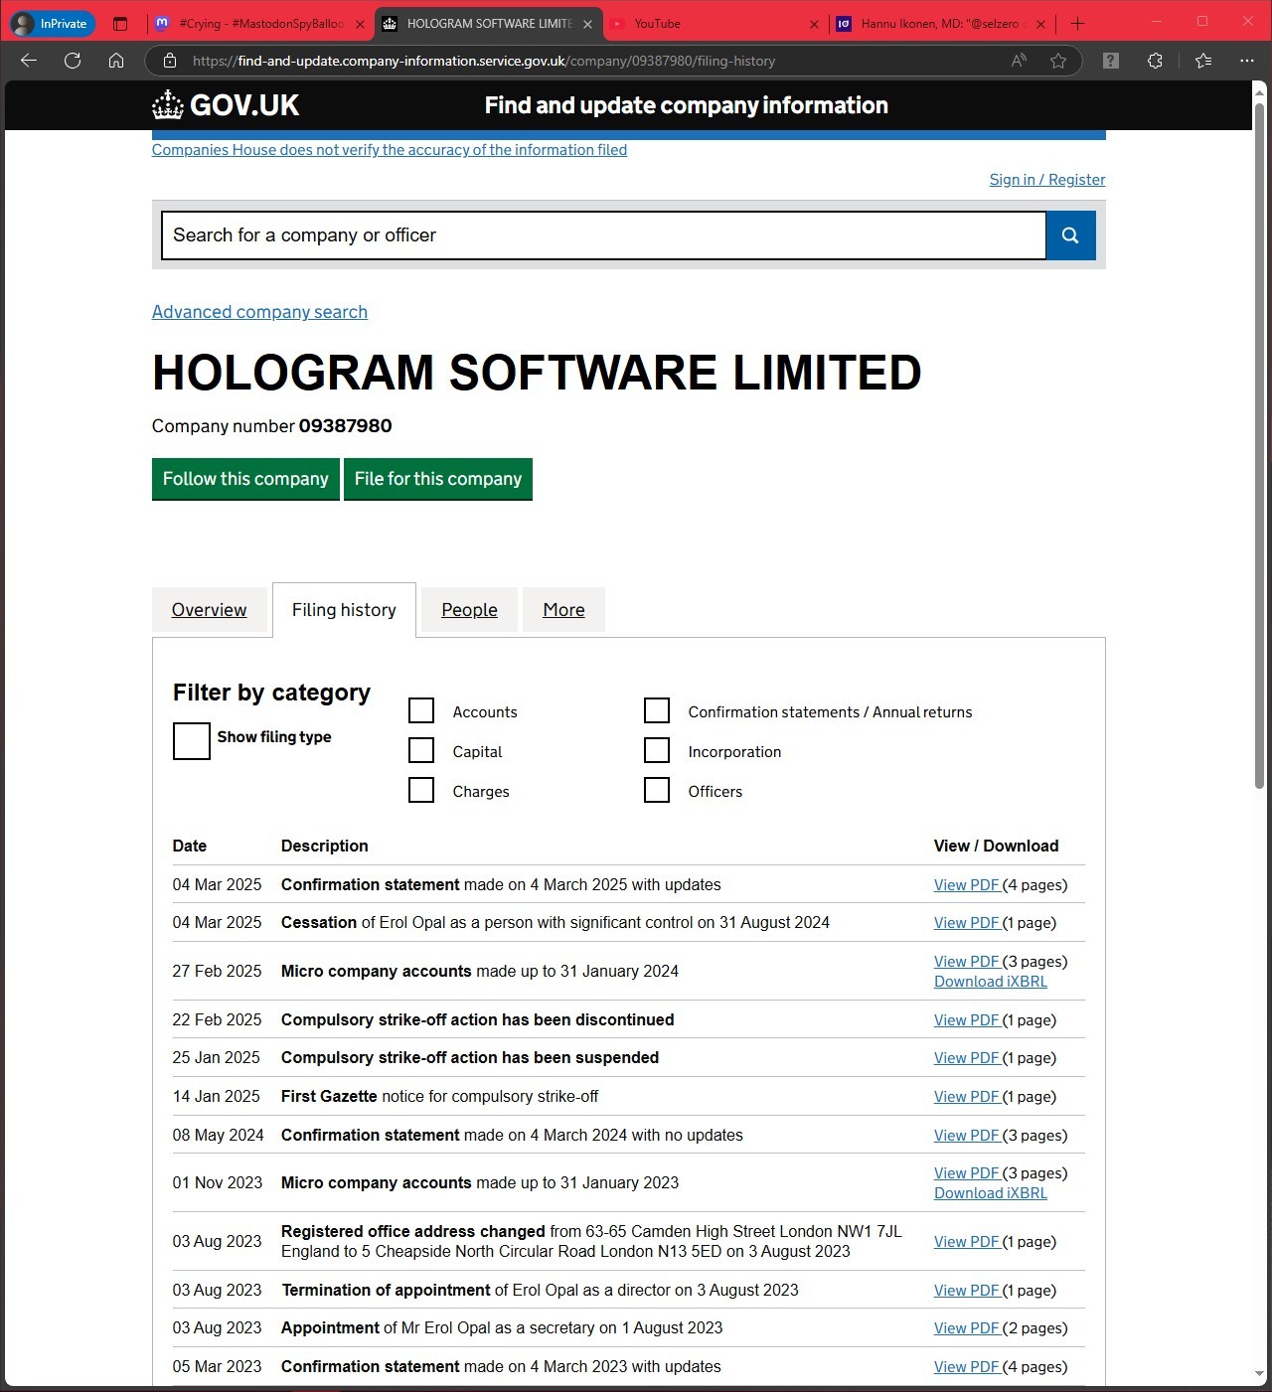The image size is (1272, 1392).
Task: Open the browser Settings and more menu
Action: point(1247,61)
